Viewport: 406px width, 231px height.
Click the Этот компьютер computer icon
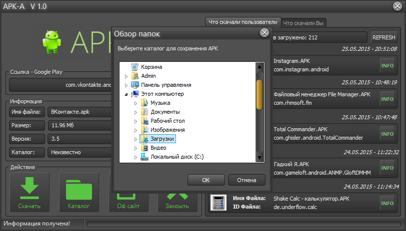(134, 94)
